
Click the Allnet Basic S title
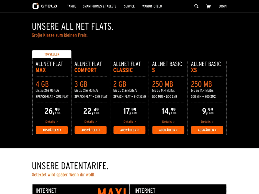point(167,67)
